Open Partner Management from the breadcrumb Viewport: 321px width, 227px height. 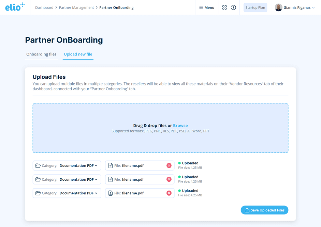pos(76,7)
